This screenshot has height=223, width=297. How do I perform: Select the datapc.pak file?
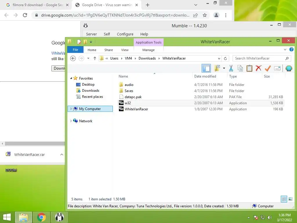pos(133,97)
